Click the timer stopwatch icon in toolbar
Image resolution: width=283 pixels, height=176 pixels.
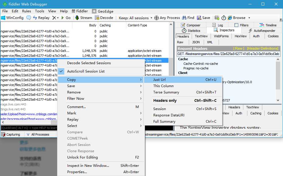224,18
